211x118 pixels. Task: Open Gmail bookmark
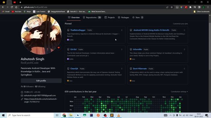6,12
